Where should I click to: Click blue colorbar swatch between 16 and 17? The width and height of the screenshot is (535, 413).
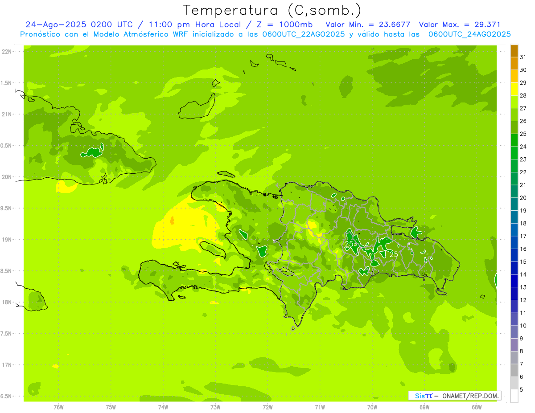(514, 242)
